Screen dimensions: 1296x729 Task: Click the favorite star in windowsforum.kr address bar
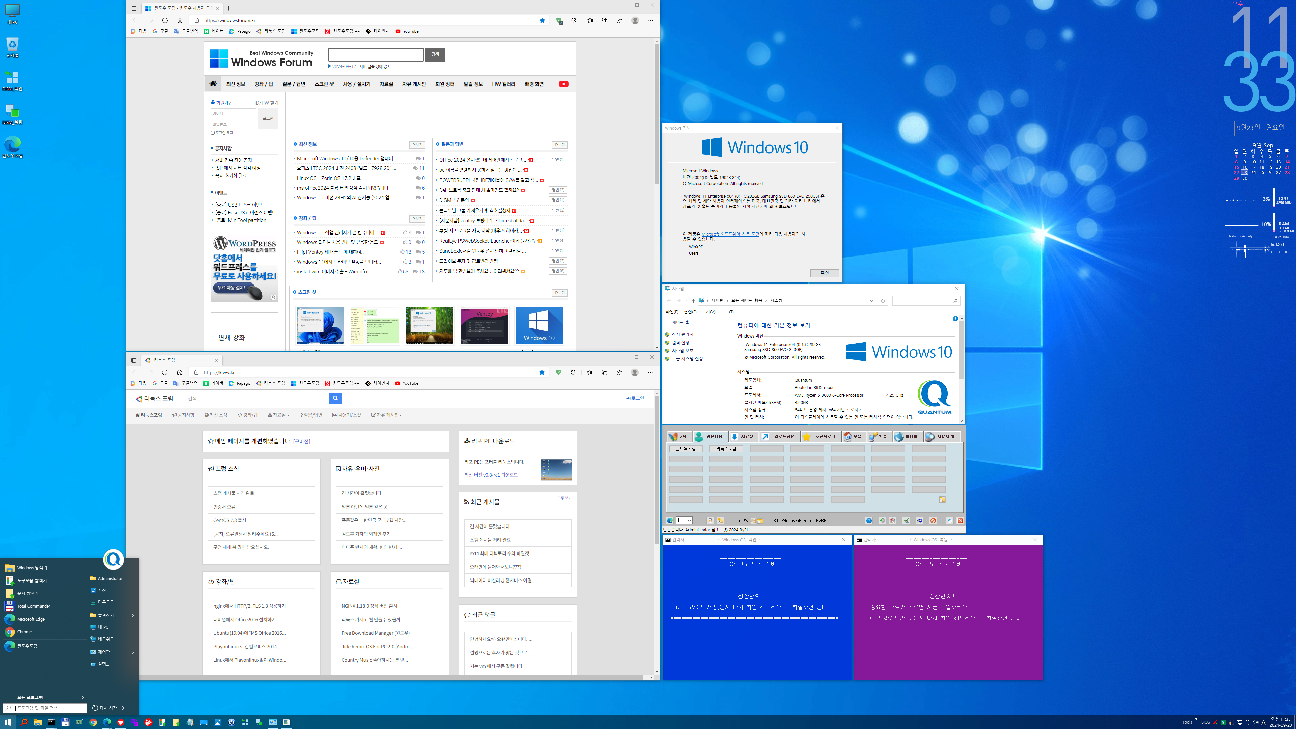tap(542, 20)
